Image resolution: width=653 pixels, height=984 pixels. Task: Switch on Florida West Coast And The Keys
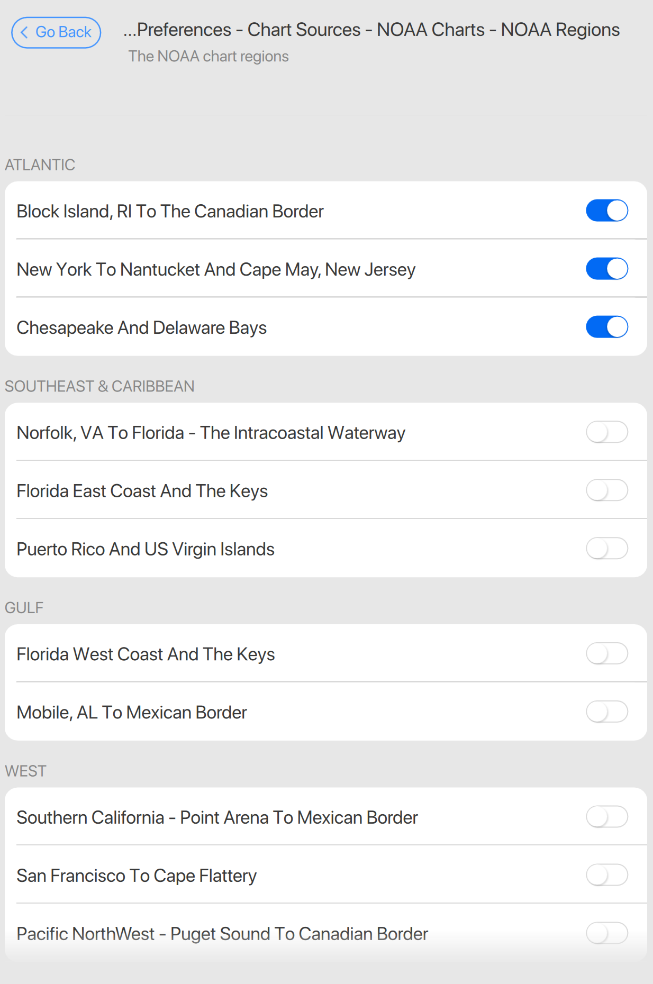click(x=606, y=654)
